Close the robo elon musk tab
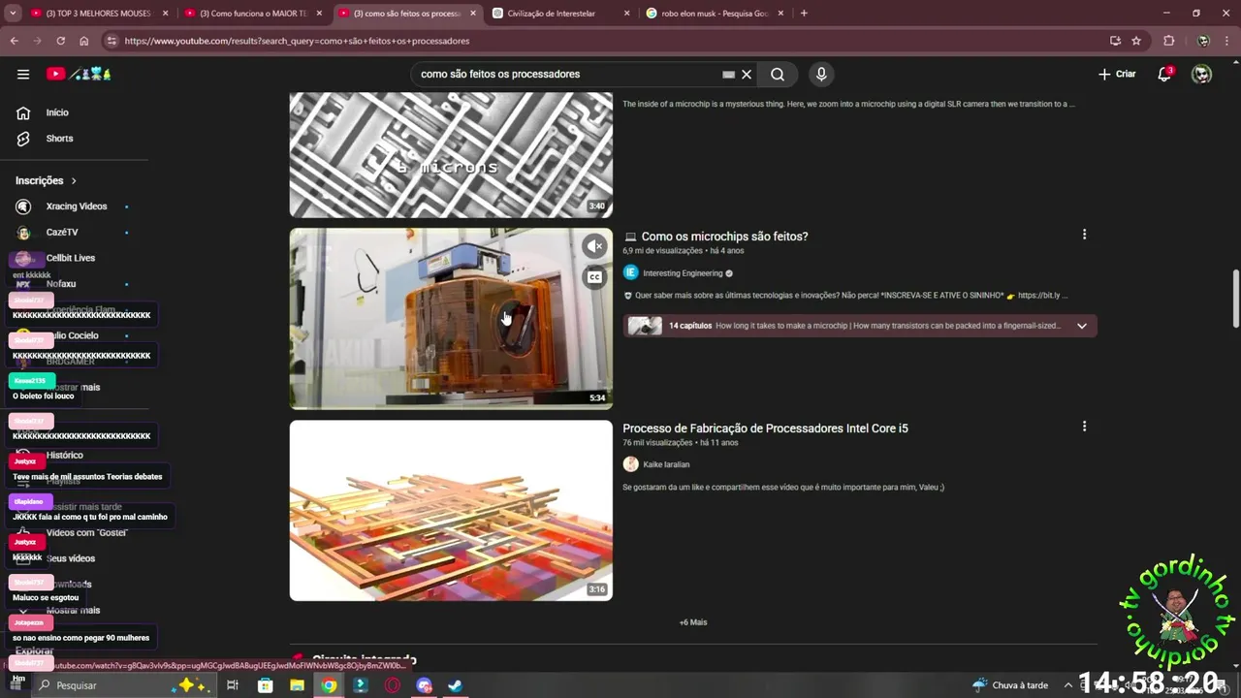The height and width of the screenshot is (698, 1241). (780, 14)
